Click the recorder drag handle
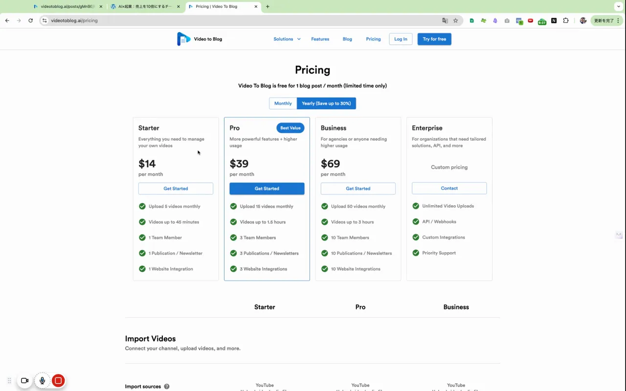This screenshot has height=391, width=626. 9,380
